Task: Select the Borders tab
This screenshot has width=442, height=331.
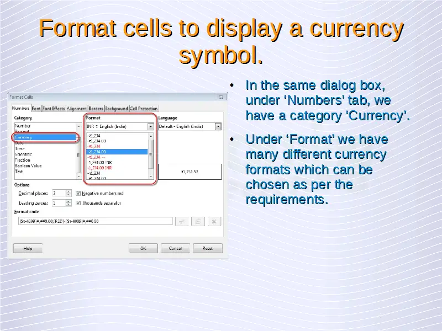Action: coord(96,109)
